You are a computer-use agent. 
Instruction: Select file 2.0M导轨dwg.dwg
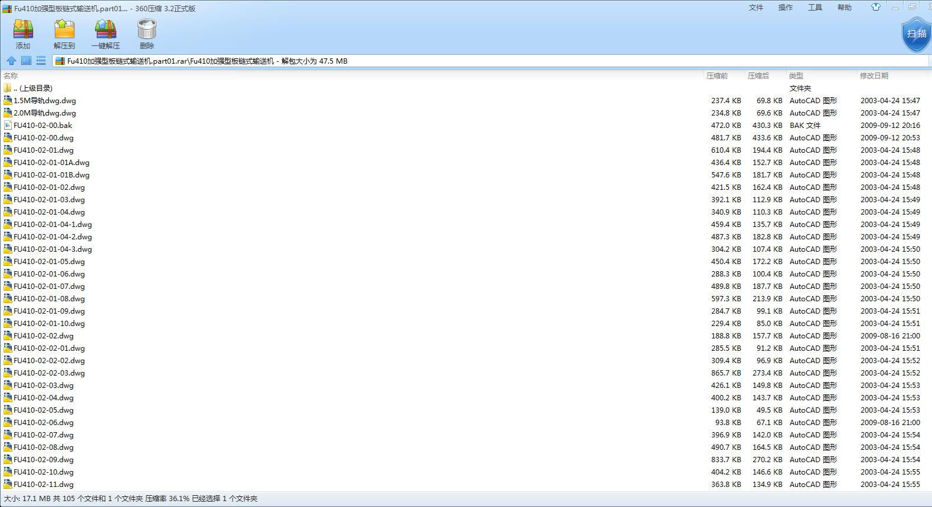[45, 113]
